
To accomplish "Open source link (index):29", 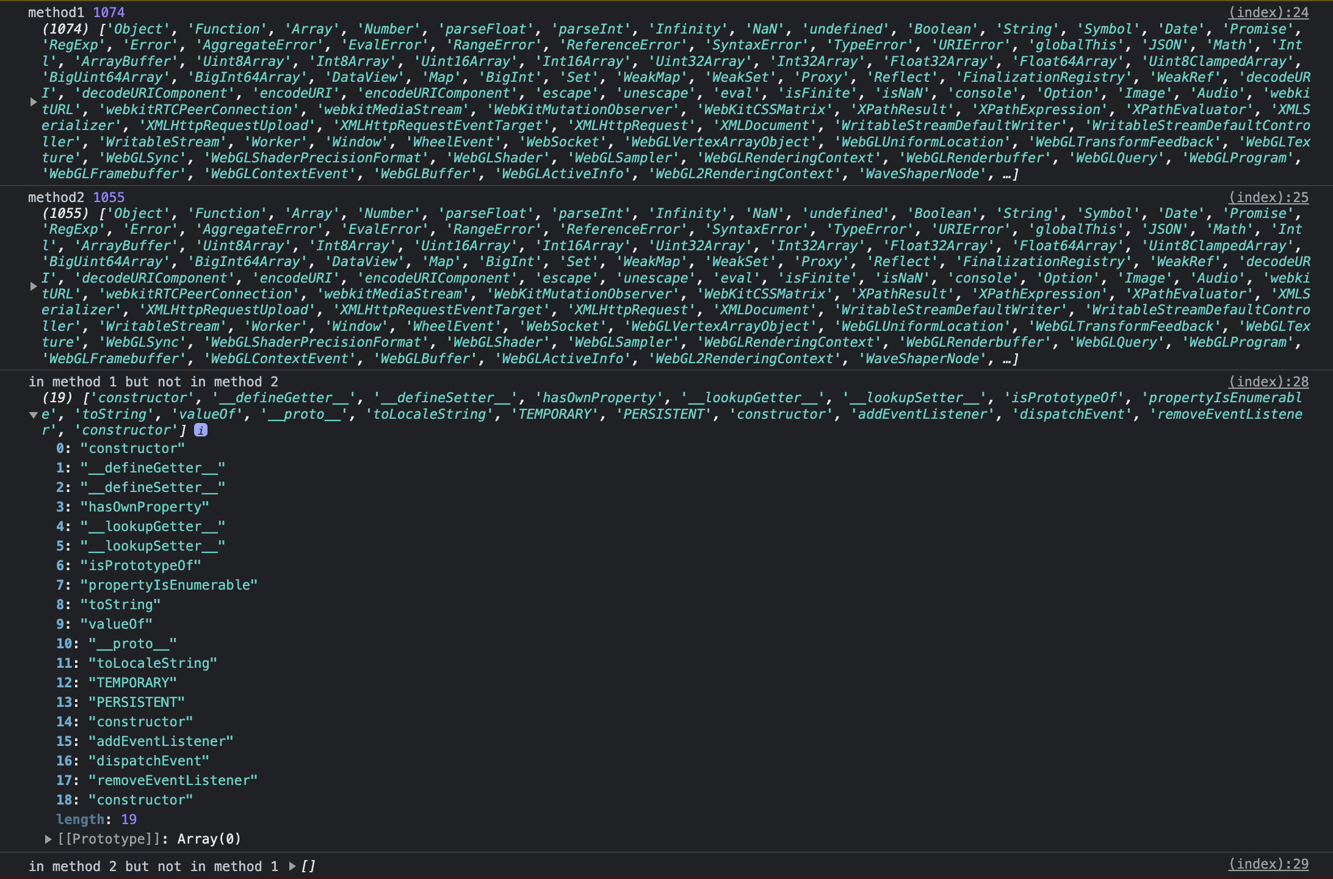I will 1268,864.
